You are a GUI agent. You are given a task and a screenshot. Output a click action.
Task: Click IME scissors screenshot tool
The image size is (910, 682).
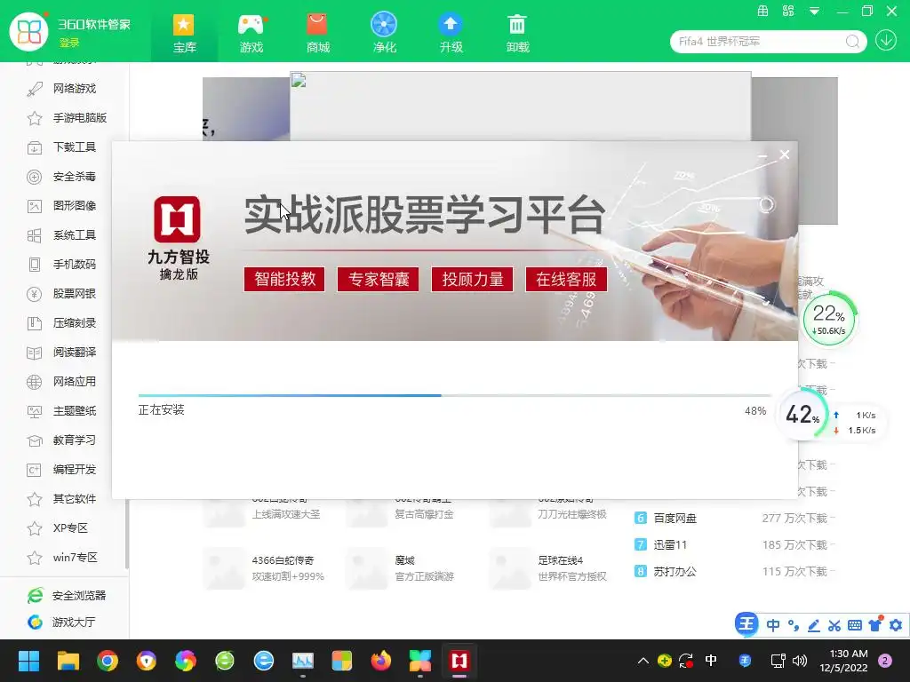834,625
